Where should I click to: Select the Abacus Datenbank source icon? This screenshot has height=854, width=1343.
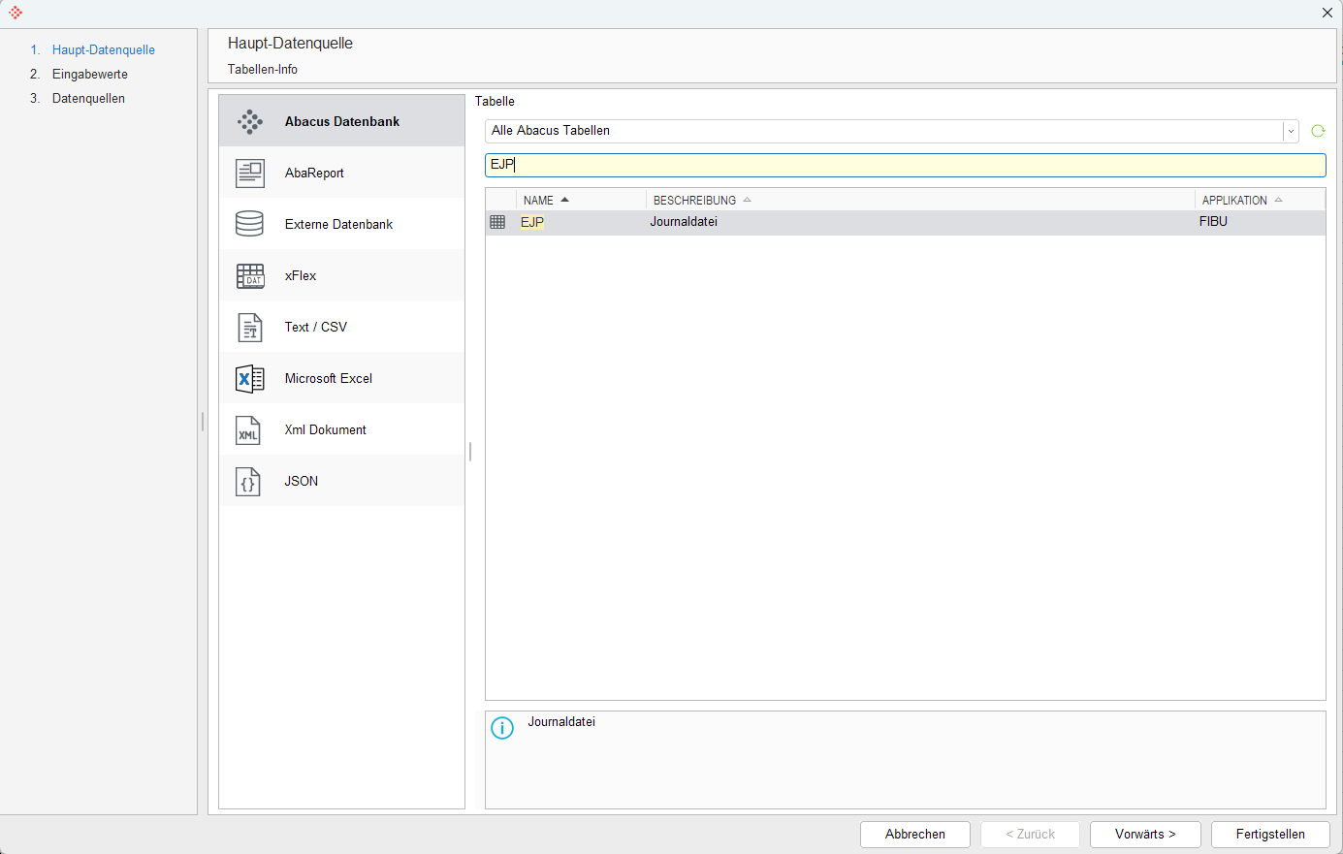click(x=250, y=121)
